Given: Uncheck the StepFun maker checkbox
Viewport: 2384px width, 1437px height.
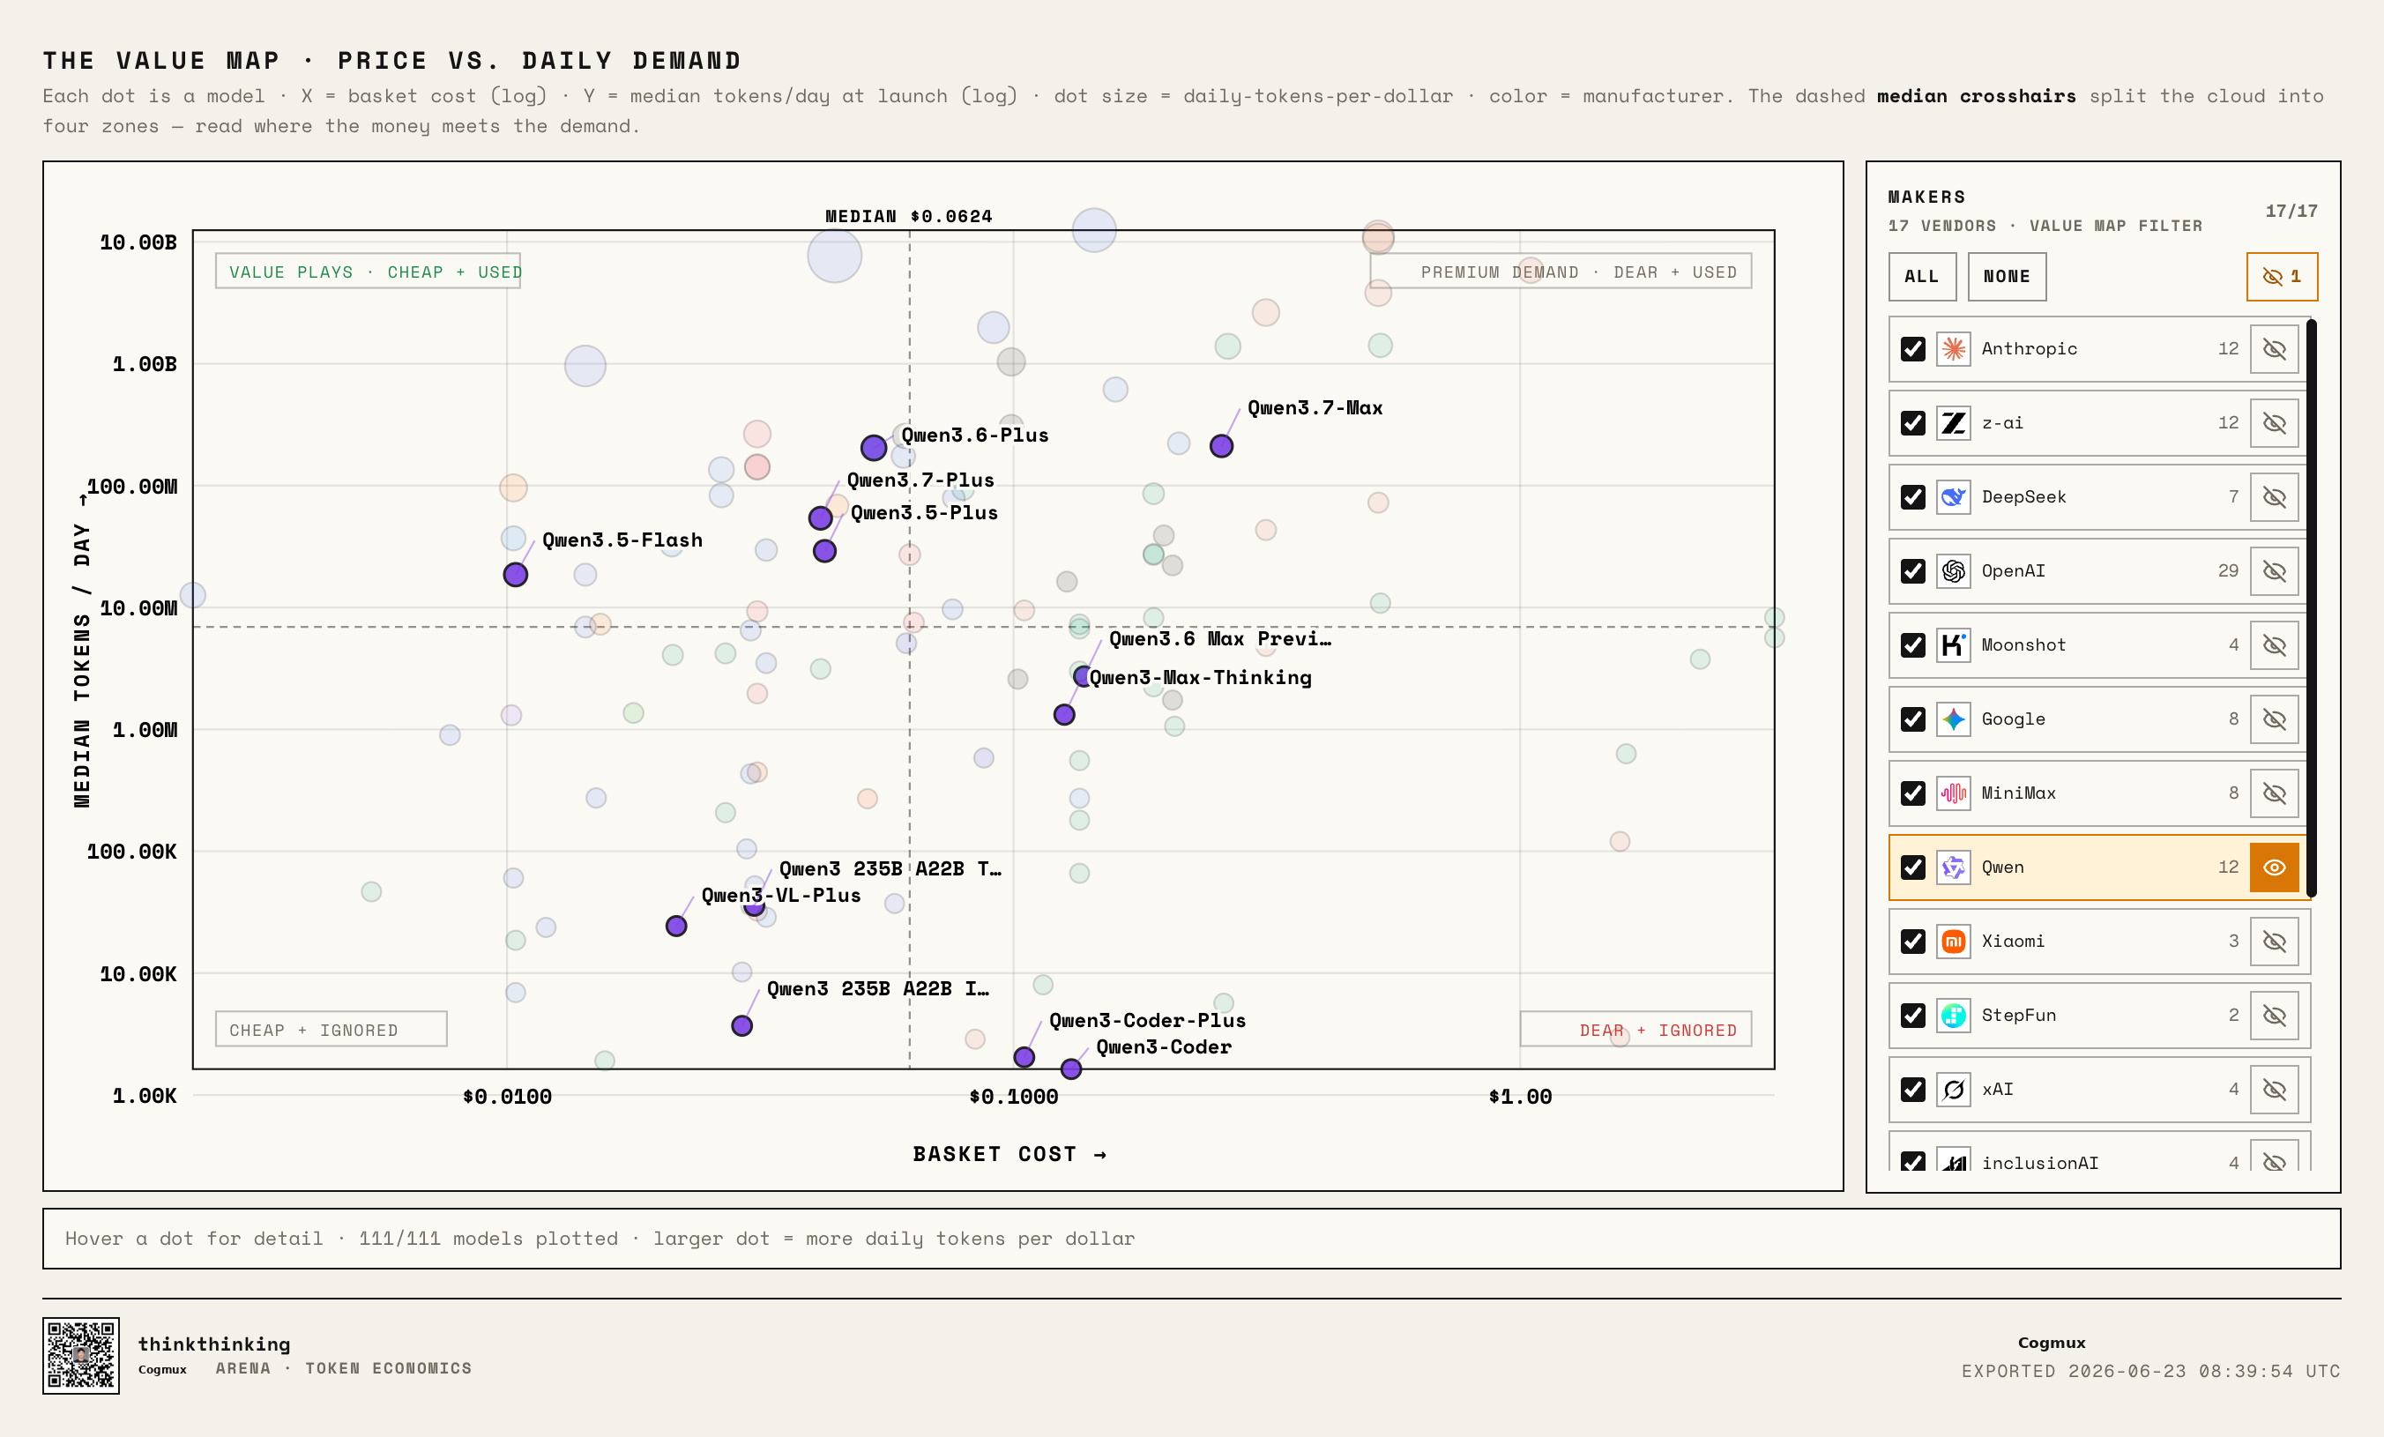Looking at the screenshot, I should pos(1913,1015).
